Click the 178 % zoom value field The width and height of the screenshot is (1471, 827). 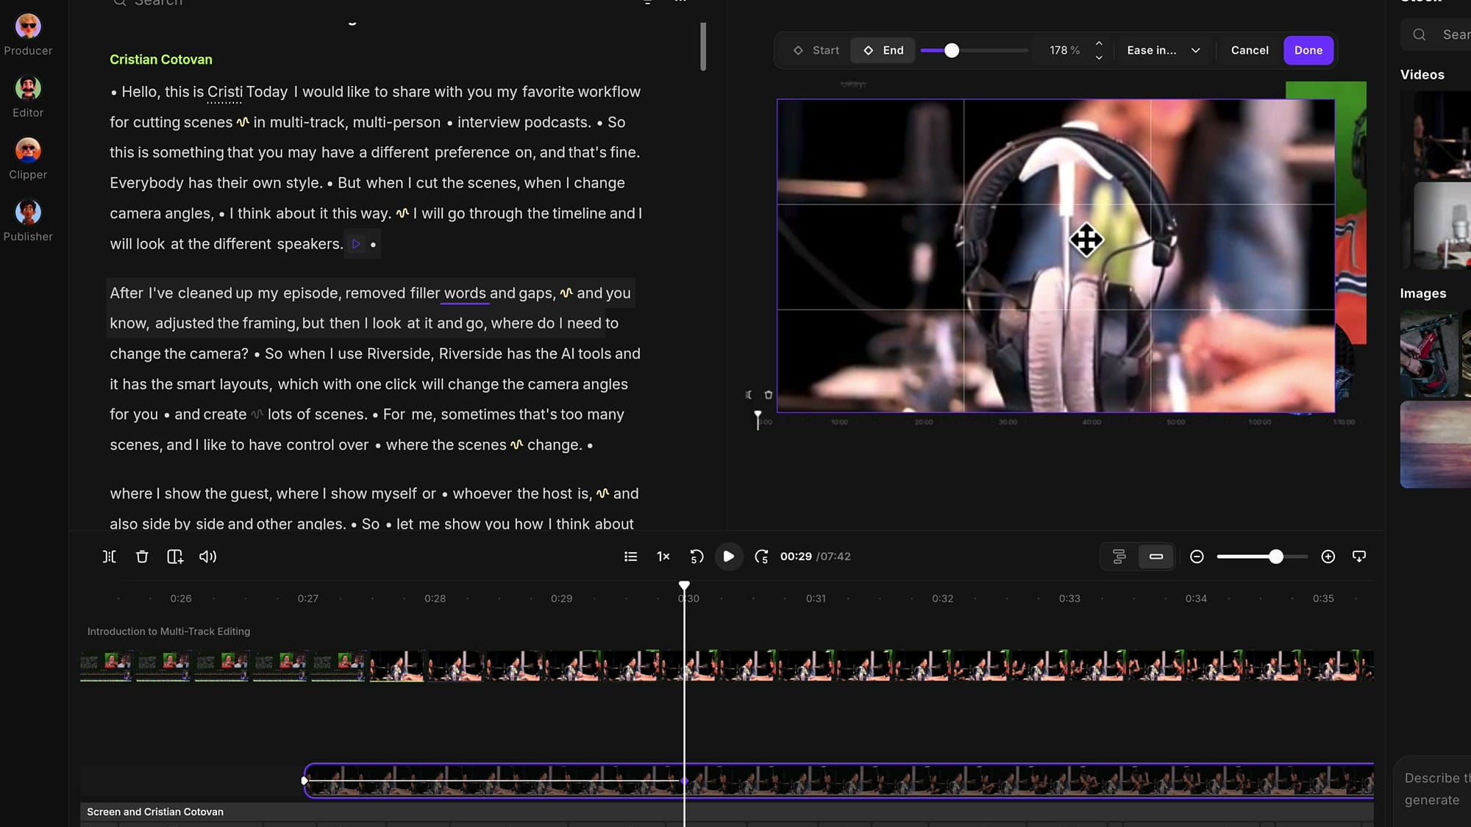tap(1064, 50)
